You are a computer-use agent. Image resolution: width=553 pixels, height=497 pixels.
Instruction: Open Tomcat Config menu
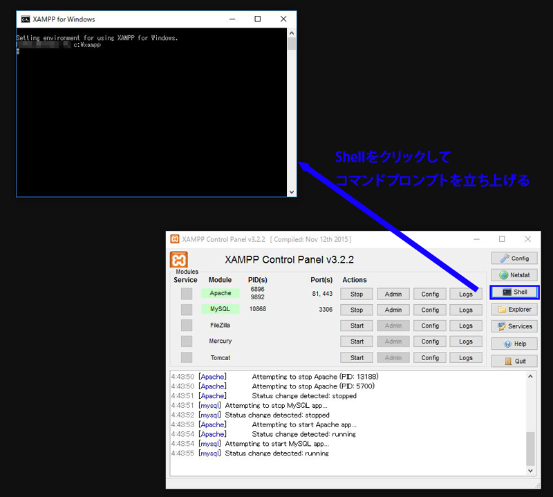point(430,357)
